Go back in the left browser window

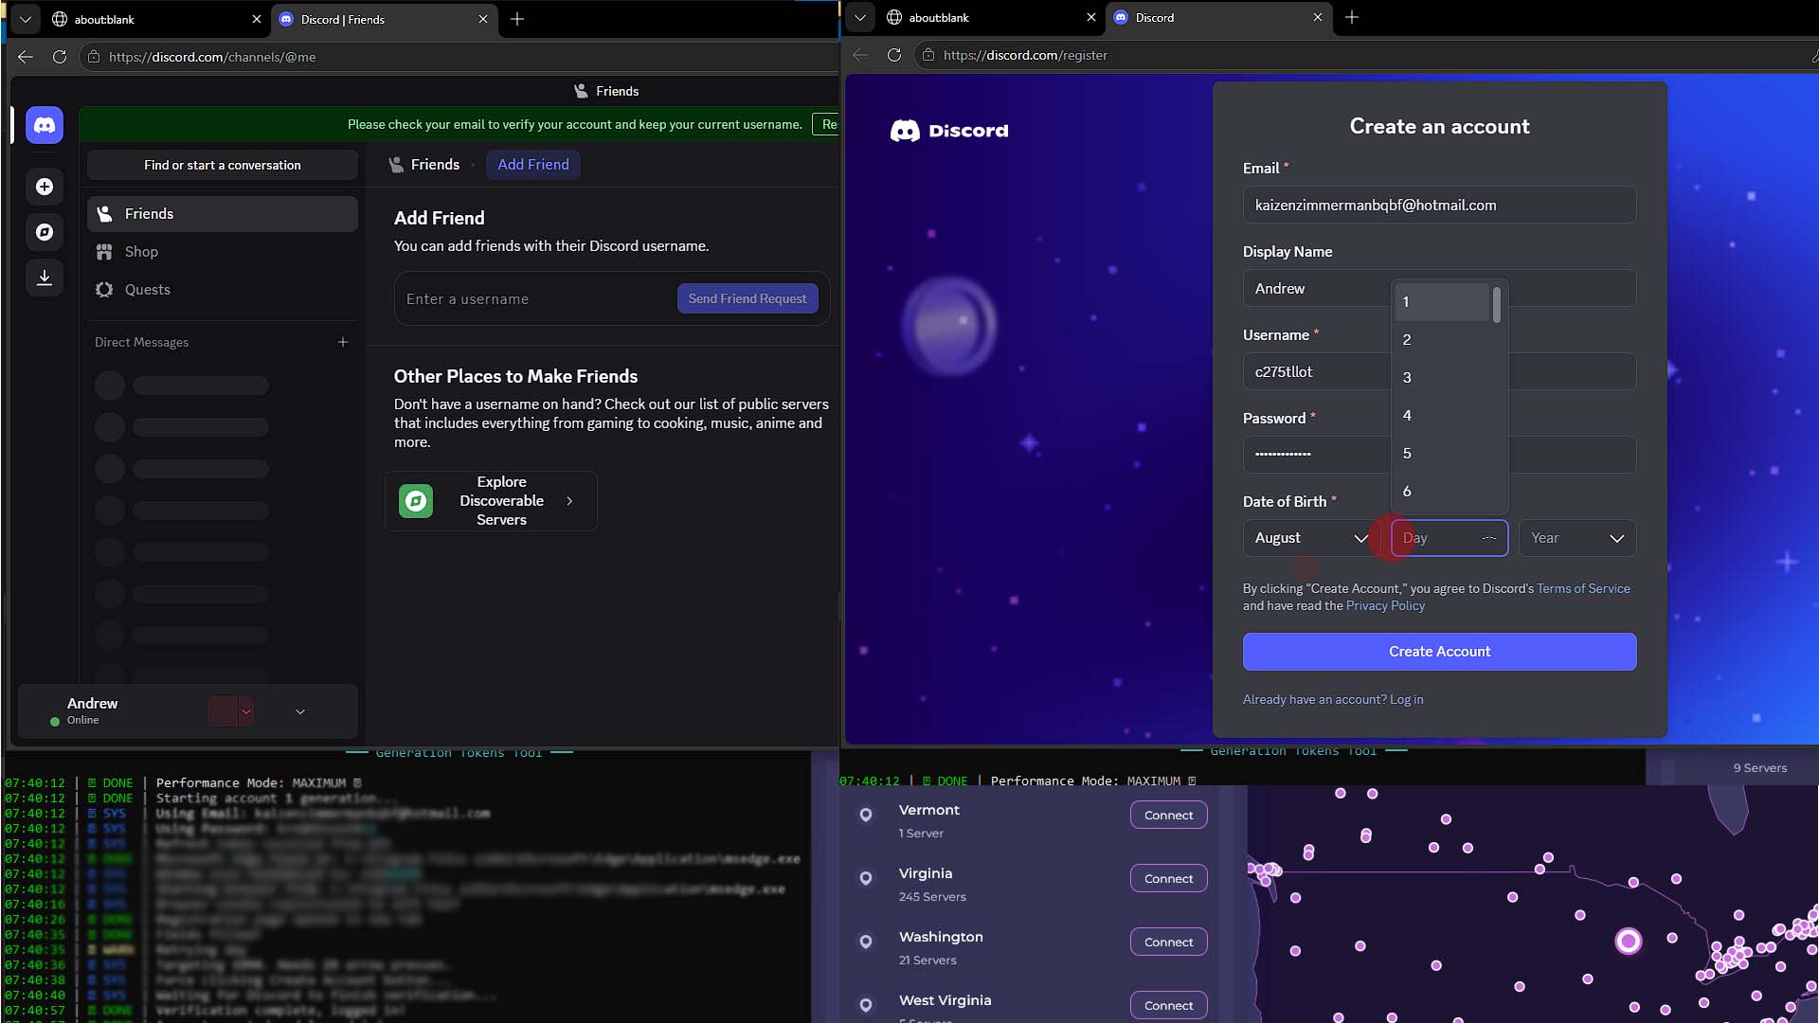26,57
